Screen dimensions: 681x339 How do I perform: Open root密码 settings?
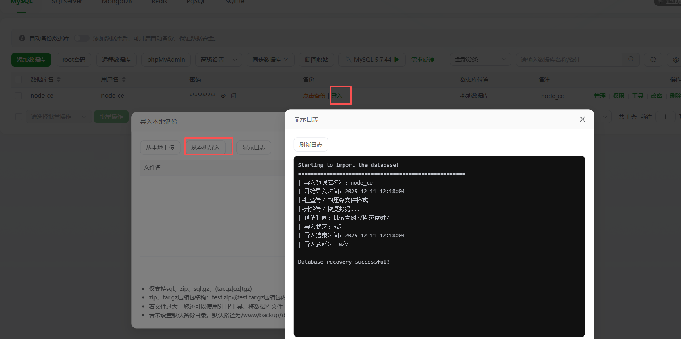(x=74, y=60)
